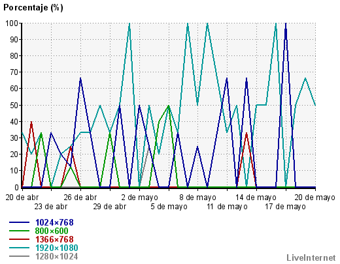Click the teal 1920×1080 line swatch
The height and width of the screenshot is (264, 340).
point(19,248)
